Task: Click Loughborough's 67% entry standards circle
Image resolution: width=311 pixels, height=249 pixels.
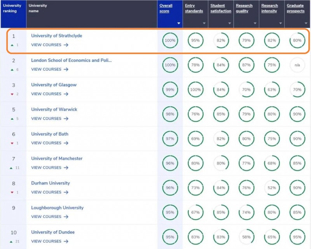Action: point(196,212)
